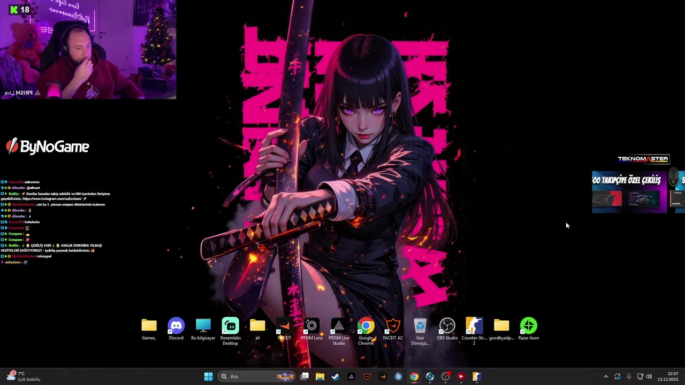Click the Ara taskbar search box

coord(257,376)
